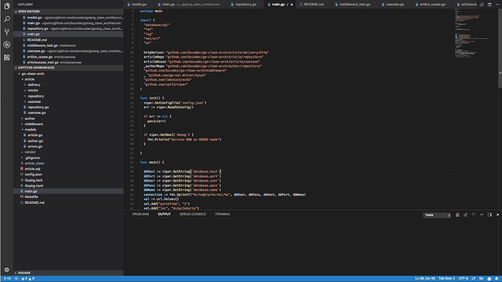This screenshot has height=282, width=502.
Task: Click the editor's vertical scrollbar
Action: point(500,46)
